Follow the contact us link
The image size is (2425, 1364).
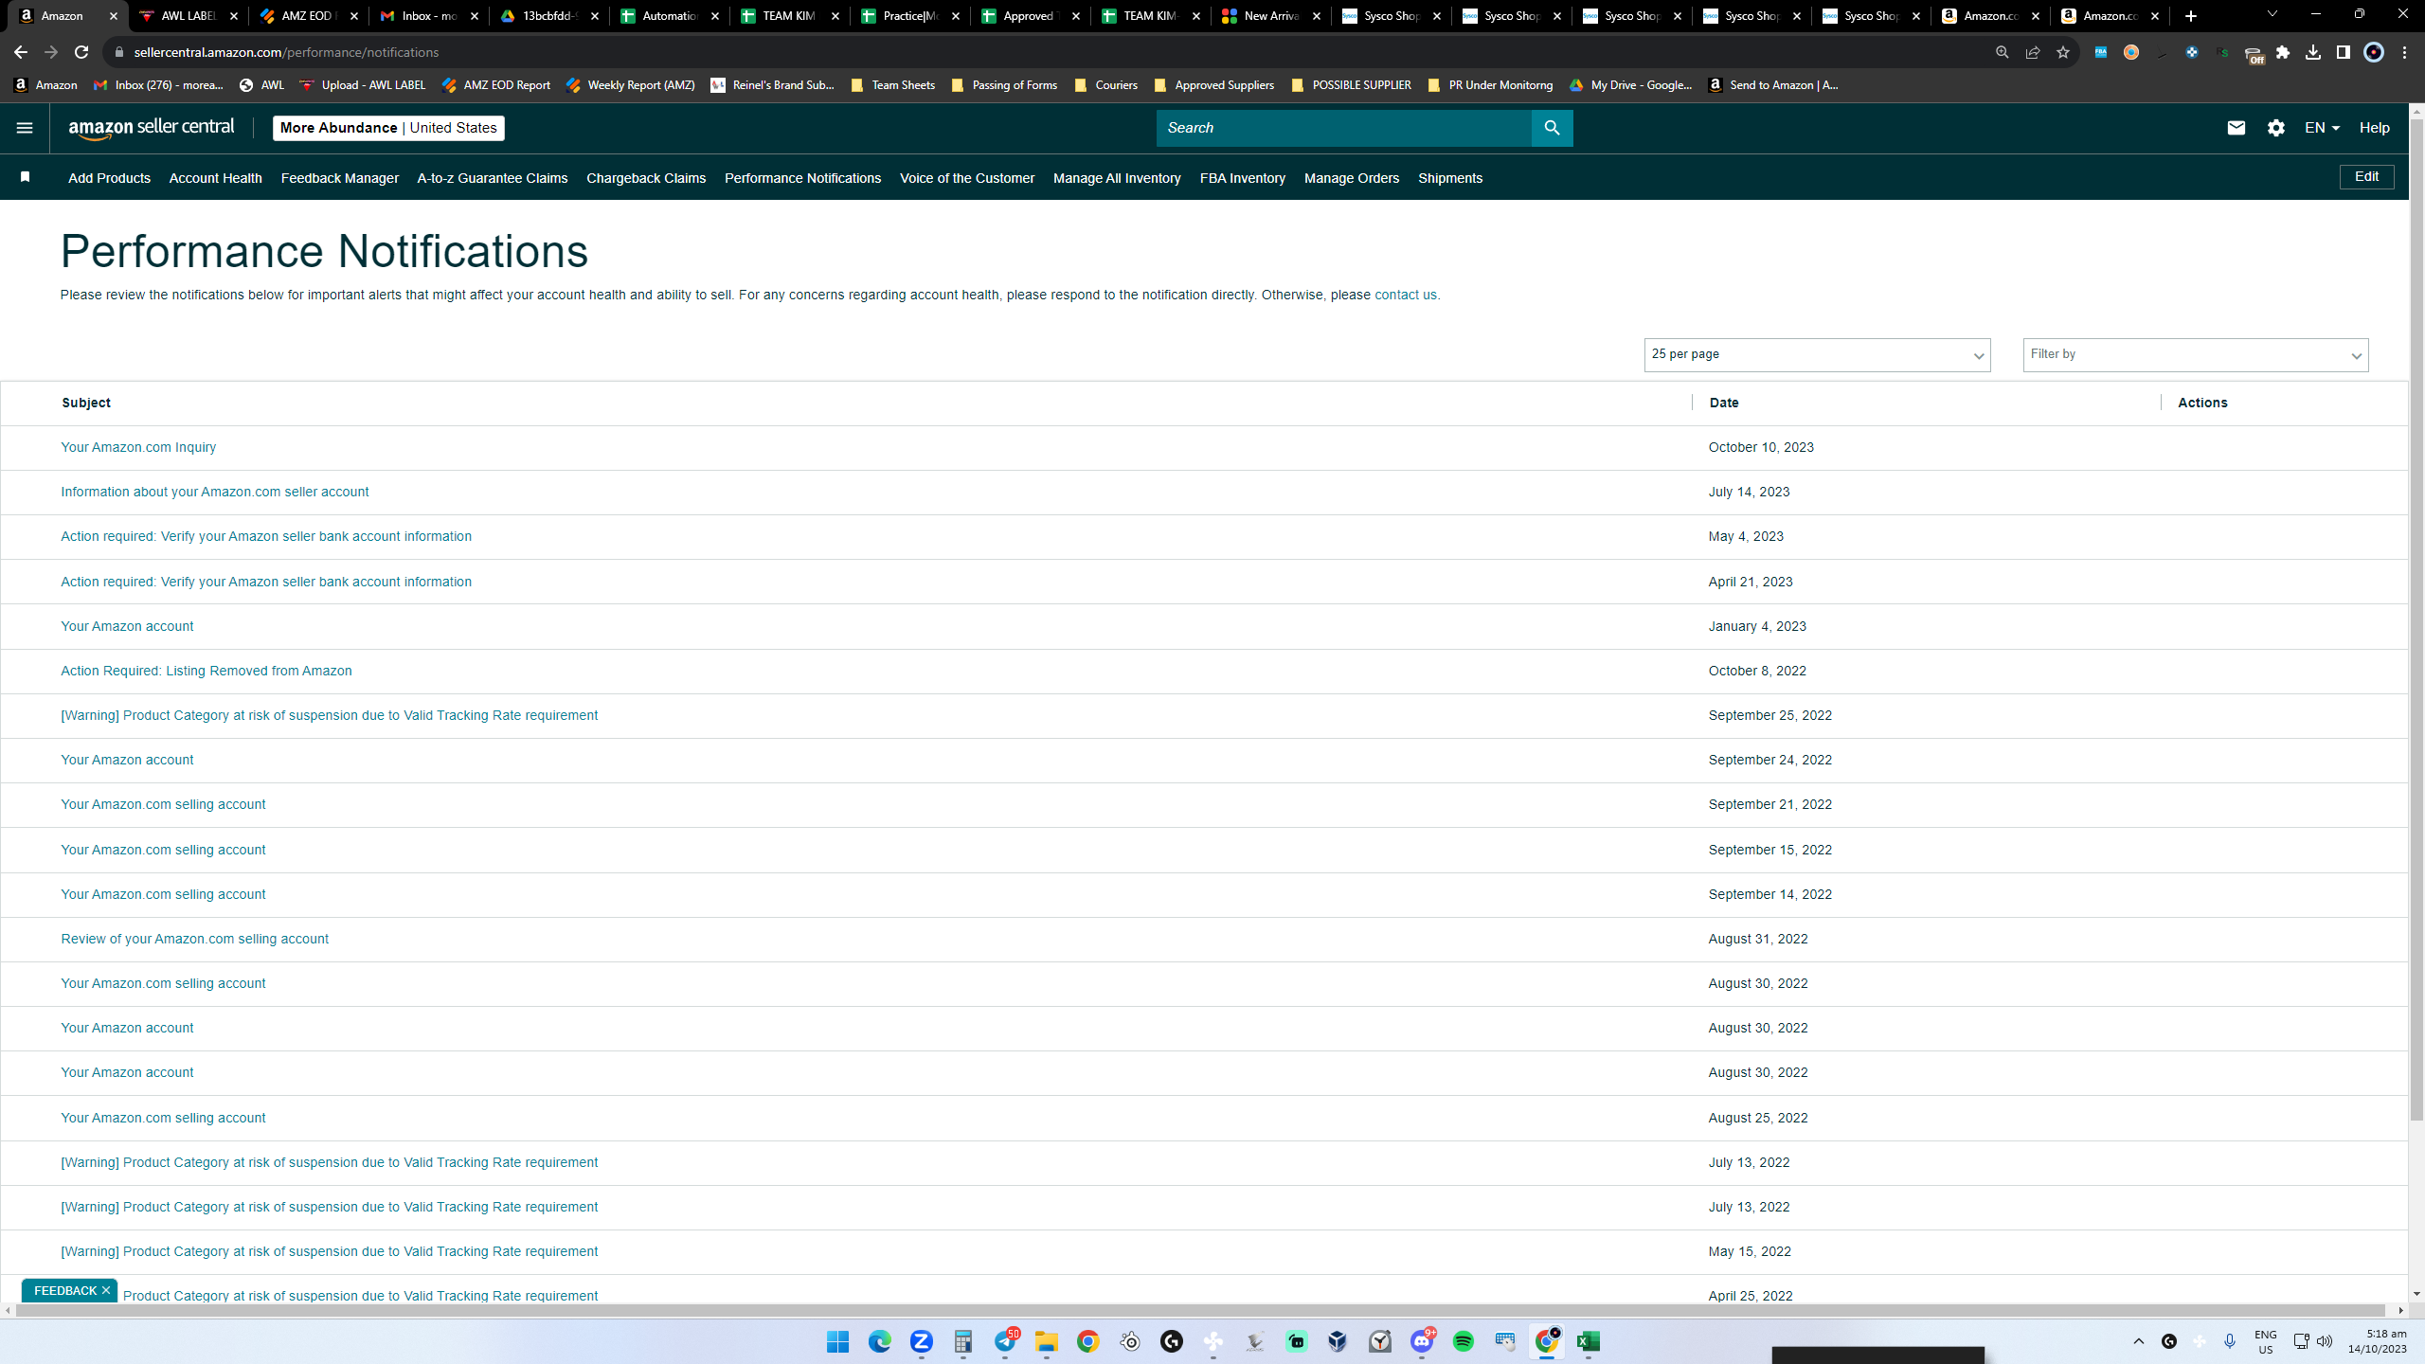click(1406, 295)
